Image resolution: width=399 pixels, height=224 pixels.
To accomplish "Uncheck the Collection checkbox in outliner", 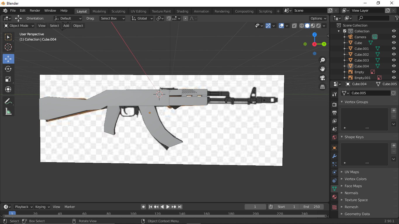I will point(345,31).
